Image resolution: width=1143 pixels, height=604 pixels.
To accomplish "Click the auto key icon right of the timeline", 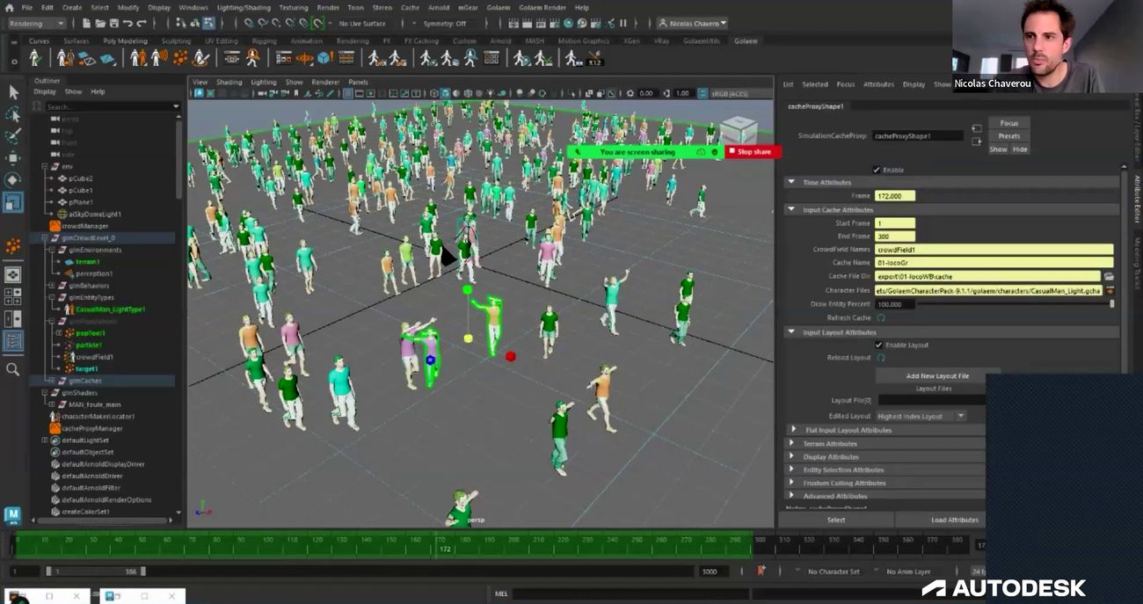I will point(760,571).
